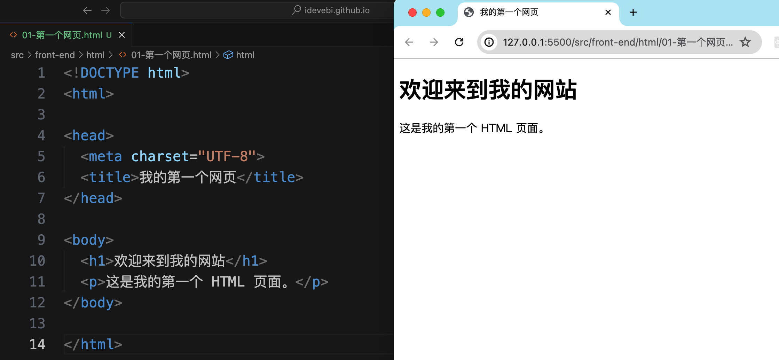
Task: Click the opening head tag on line 4
Action: 89,135
